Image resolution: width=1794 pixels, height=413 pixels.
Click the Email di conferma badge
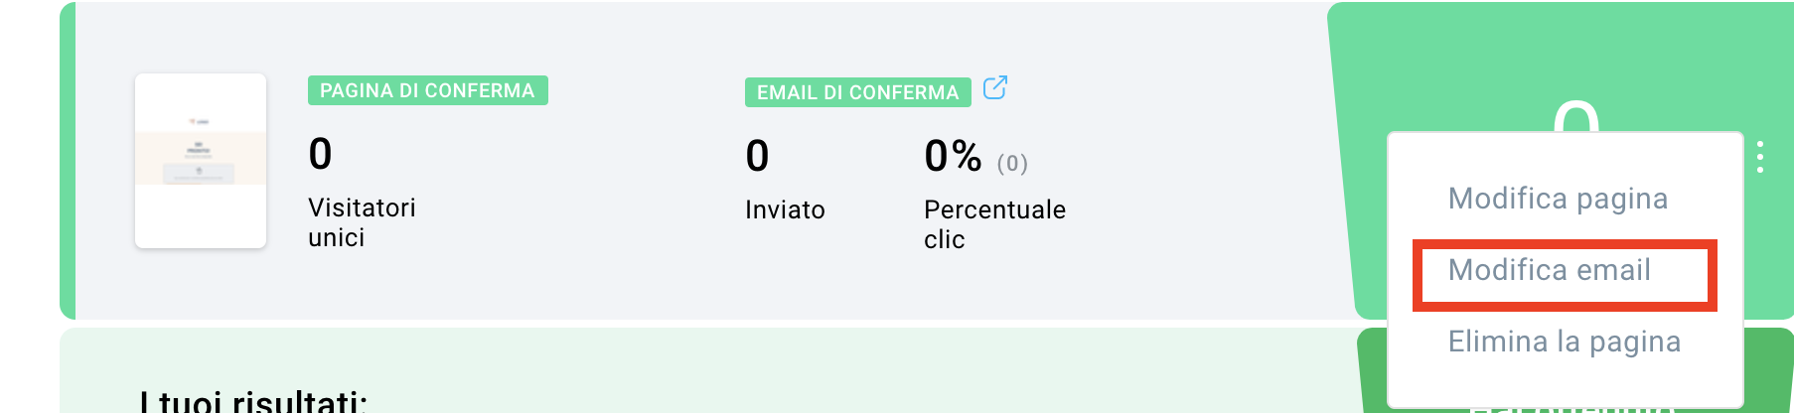[x=858, y=92]
